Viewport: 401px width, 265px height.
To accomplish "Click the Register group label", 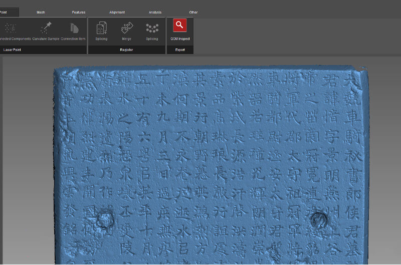I will [x=127, y=49].
